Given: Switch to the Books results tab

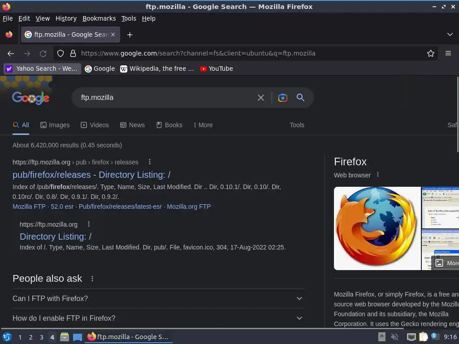Looking at the screenshot, I should tap(169, 125).
